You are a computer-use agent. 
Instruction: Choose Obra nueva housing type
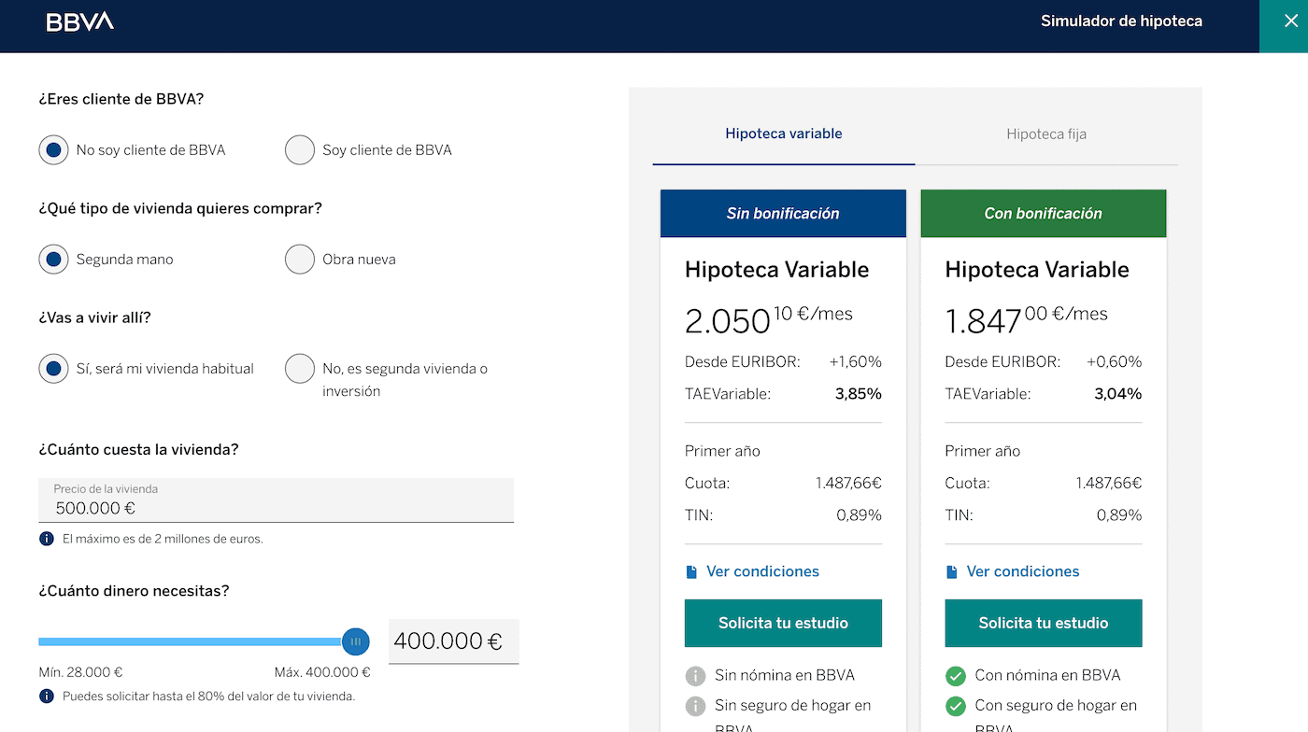[300, 260]
